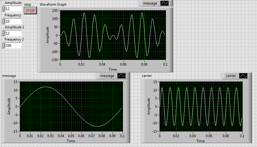The width and height of the screenshot is (257, 147).
Task: Select the Frequency 2 field showing 100
Action: pyautogui.click(x=13, y=45)
